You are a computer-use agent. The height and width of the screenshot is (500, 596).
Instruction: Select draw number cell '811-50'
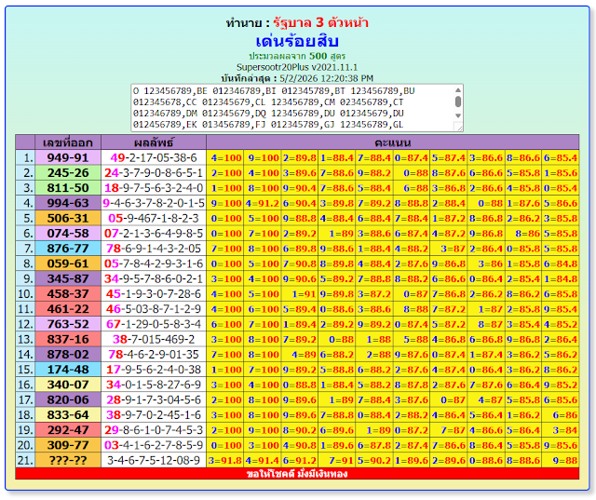(x=68, y=188)
